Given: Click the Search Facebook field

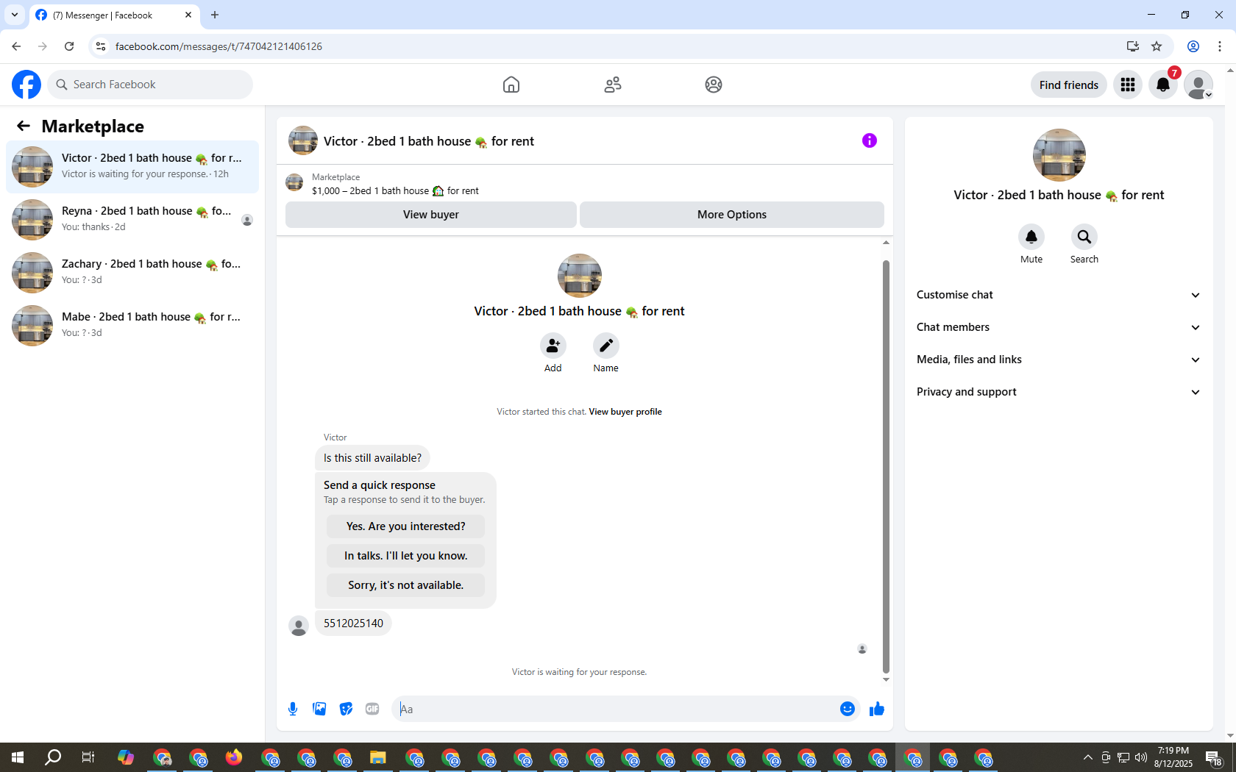Looking at the screenshot, I should (x=150, y=85).
